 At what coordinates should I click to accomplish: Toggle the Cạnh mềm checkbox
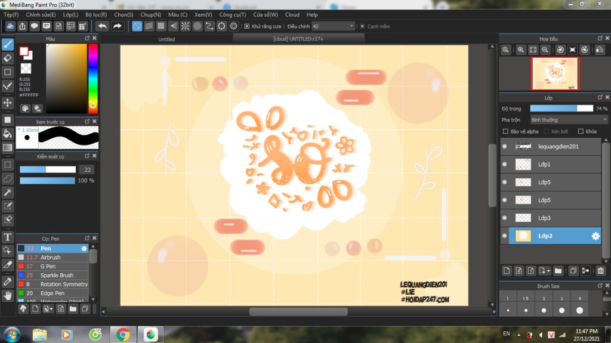[x=362, y=26]
